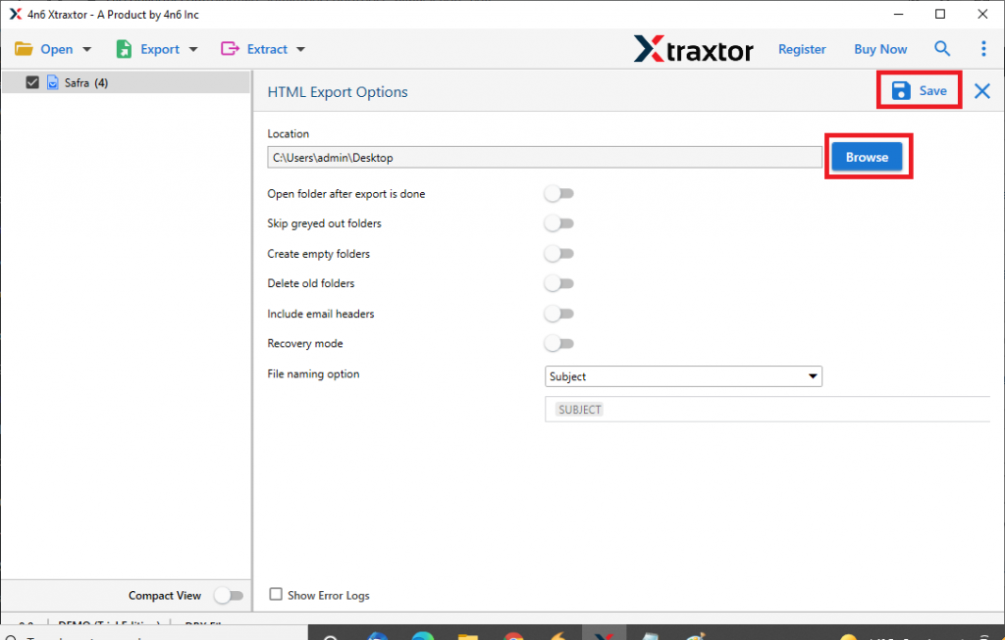Turn on Skip greyed out folders
This screenshot has height=640, width=1005.
click(x=558, y=222)
